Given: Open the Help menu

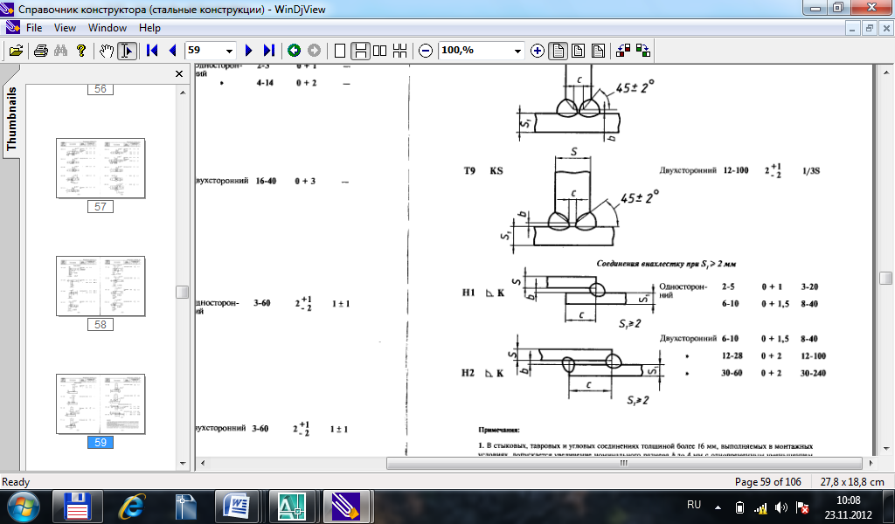Looking at the screenshot, I should pyautogui.click(x=149, y=27).
